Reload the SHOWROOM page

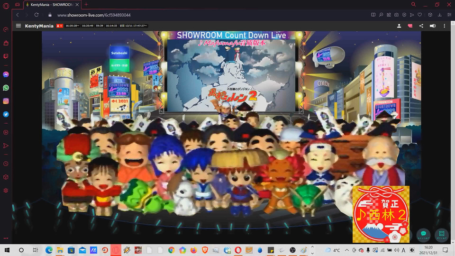point(36,15)
